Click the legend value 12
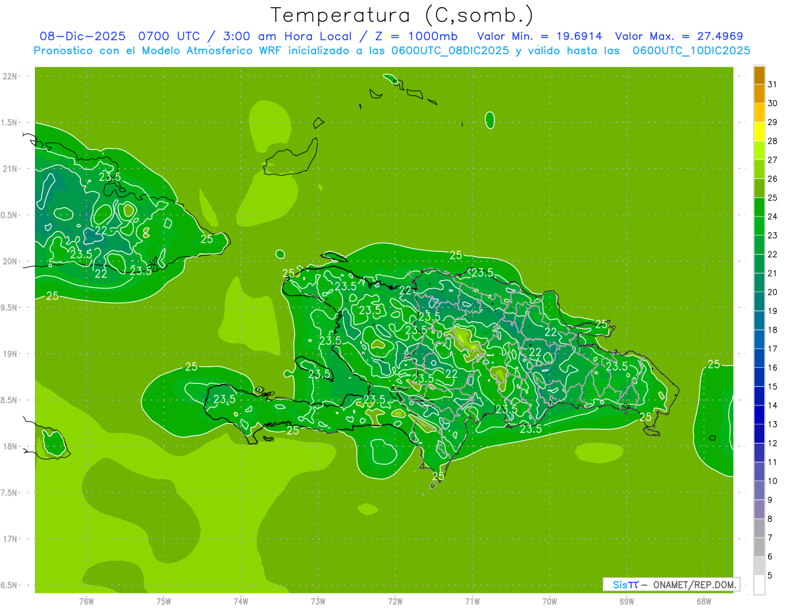 tap(773, 444)
